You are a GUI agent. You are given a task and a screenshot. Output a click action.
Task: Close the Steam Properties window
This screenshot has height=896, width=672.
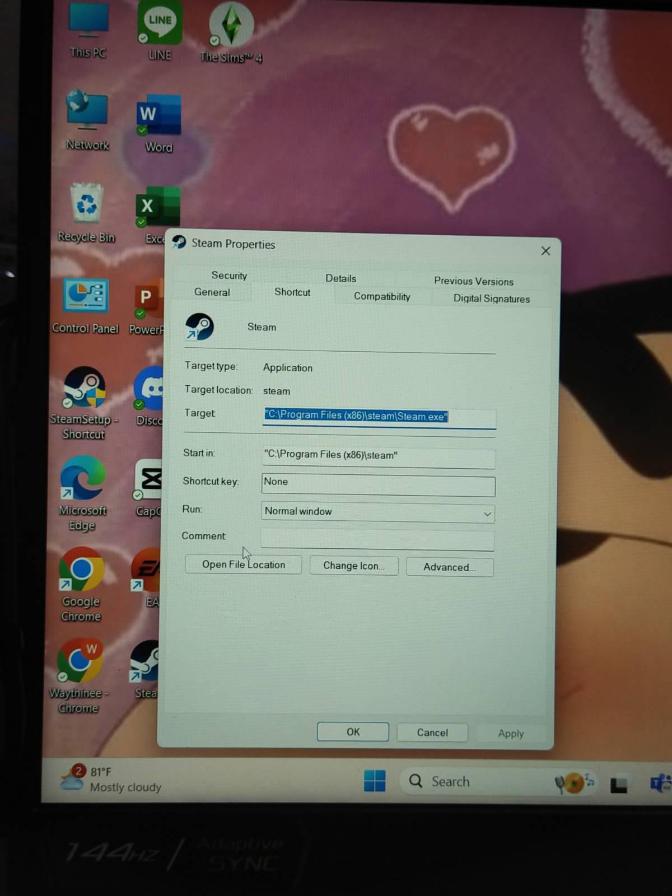[546, 251]
